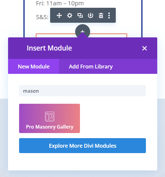Click the 'S&S:' hours label
This screenshot has width=165, height=177.
[42, 17]
